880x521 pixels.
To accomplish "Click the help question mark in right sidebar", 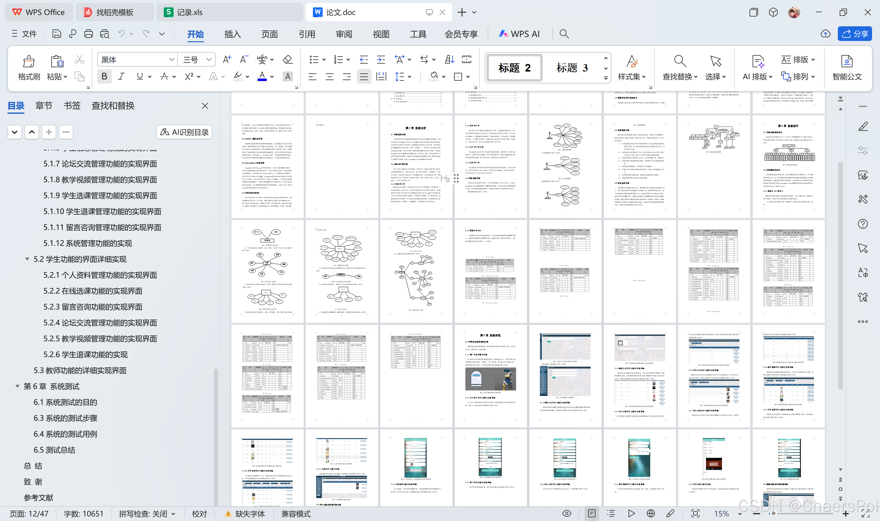I will (863, 224).
